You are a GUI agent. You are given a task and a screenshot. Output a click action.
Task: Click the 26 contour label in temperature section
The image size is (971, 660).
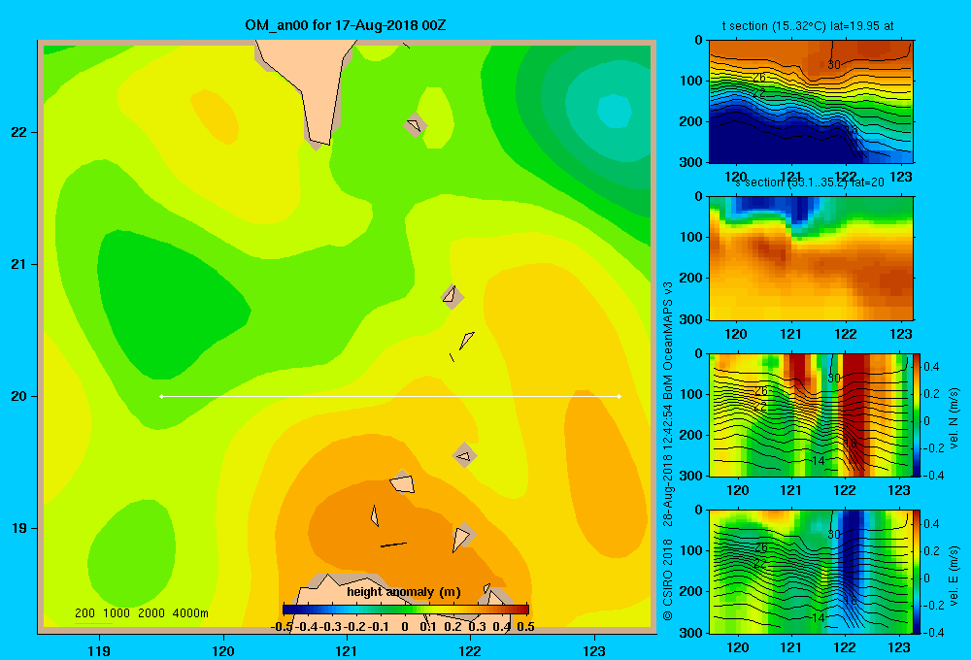tap(759, 78)
